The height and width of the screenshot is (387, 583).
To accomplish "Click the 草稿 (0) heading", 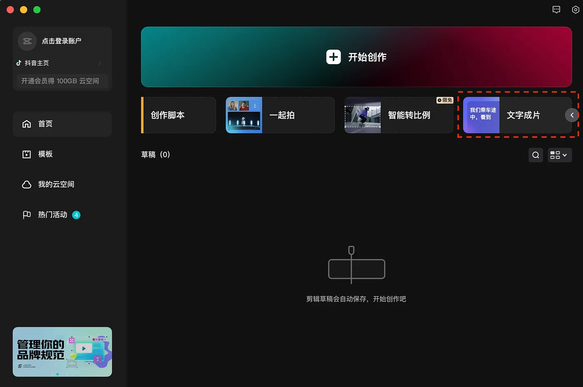I will coord(156,155).
